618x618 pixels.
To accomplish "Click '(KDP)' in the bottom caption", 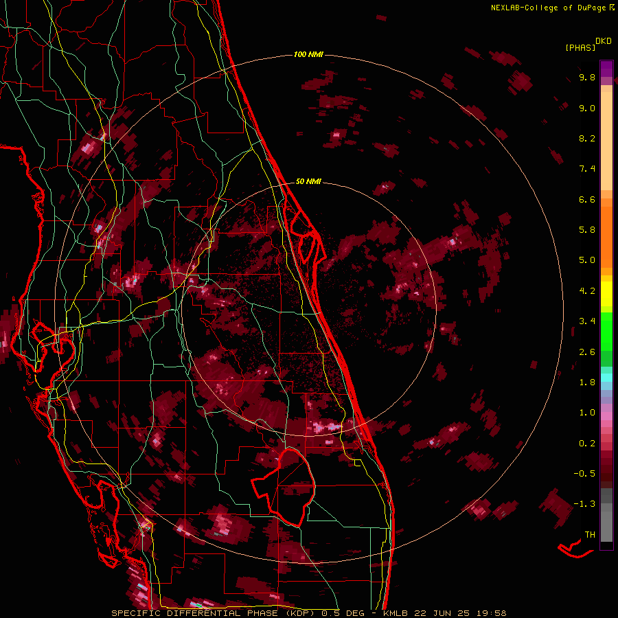I will [x=301, y=613].
